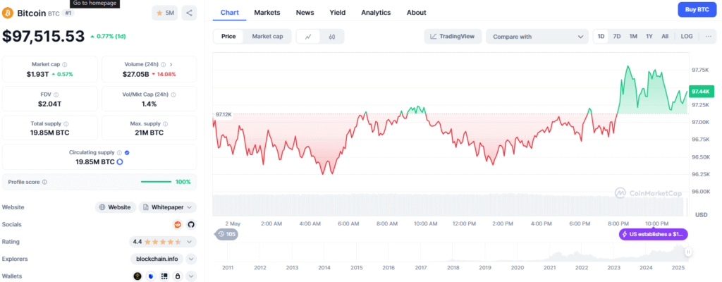
Task: Open the Compare with dropdown
Action: 537,37
